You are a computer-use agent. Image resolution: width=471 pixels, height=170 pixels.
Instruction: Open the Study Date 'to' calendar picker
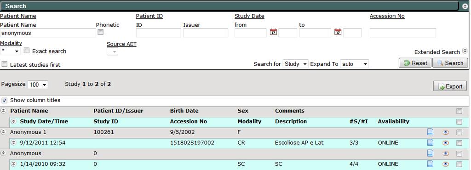pyautogui.click(x=338, y=32)
